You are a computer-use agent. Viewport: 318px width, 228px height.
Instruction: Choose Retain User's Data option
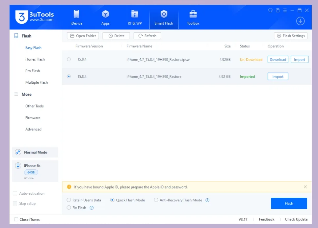tap(84, 200)
